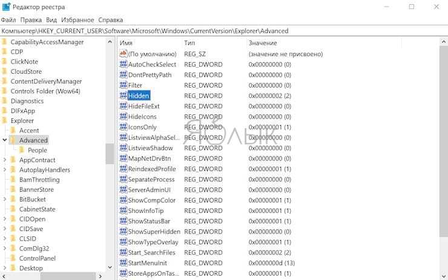Click the tree pane vertical scrollbar thumb
Screen dimensions: 448x280
(110, 154)
